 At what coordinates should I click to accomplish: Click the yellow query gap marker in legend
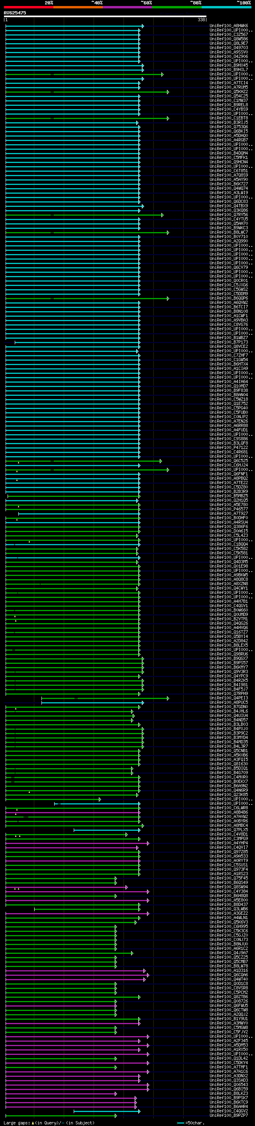pyautogui.click(x=33, y=1122)
